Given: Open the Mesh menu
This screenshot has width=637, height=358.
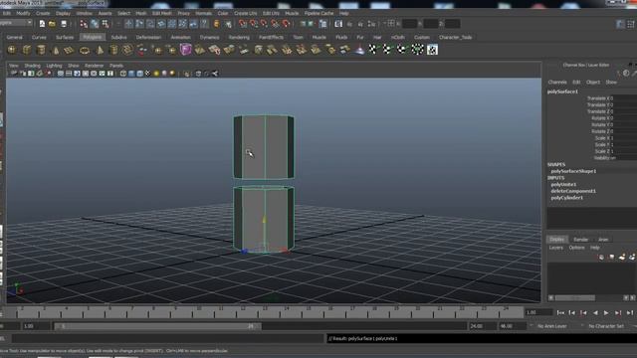Looking at the screenshot, I should point(141,13).
